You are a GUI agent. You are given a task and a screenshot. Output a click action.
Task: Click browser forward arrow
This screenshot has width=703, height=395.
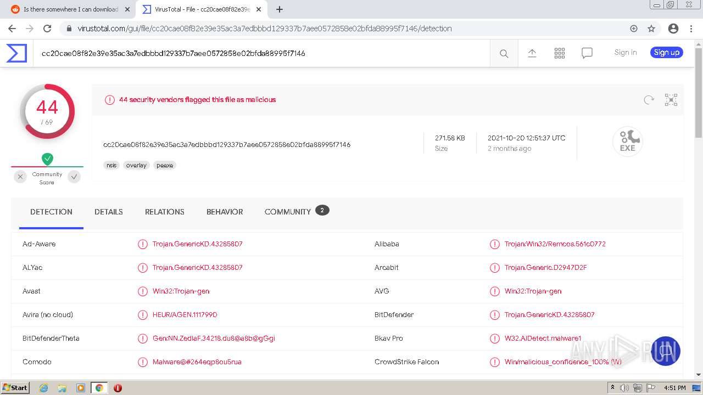[x=30, y=29]
